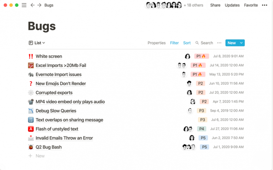Click the + 18 others label

click(x=193, y=5)
